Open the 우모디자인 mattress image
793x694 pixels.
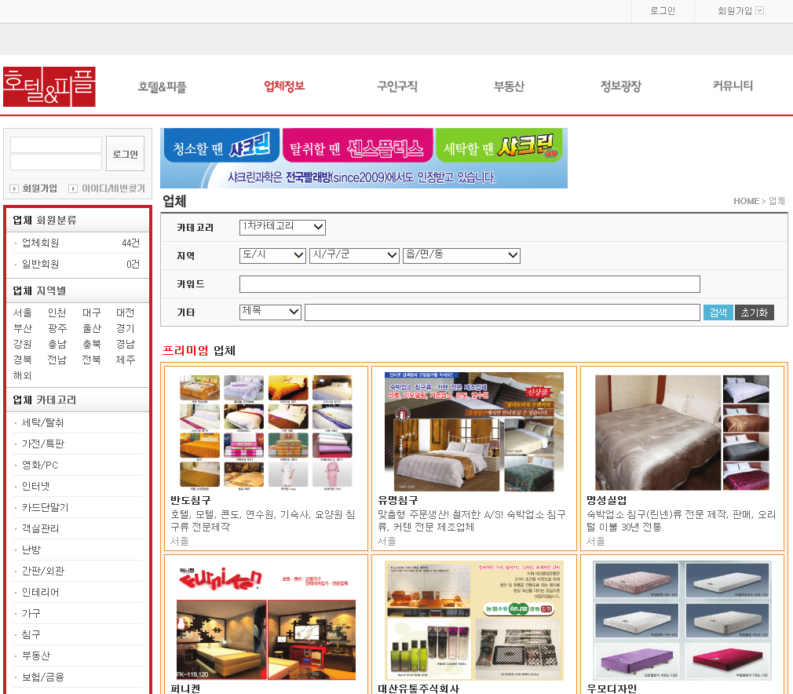(x=682, y=620)
